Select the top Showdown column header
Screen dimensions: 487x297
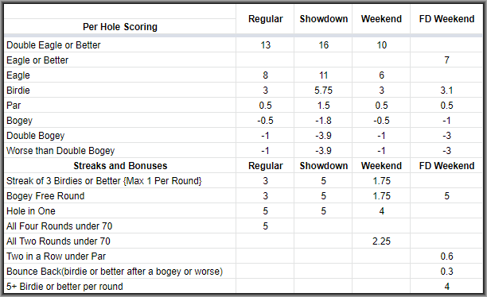coord(323,19)
